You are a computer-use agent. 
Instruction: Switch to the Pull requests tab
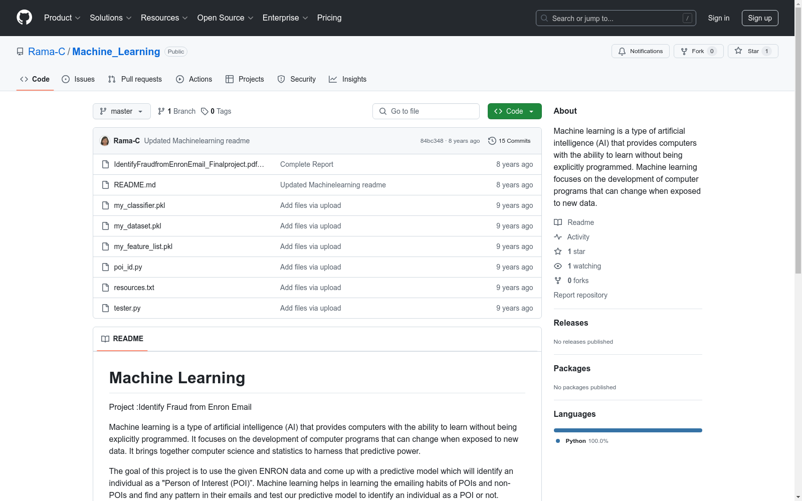pos(135,79)
